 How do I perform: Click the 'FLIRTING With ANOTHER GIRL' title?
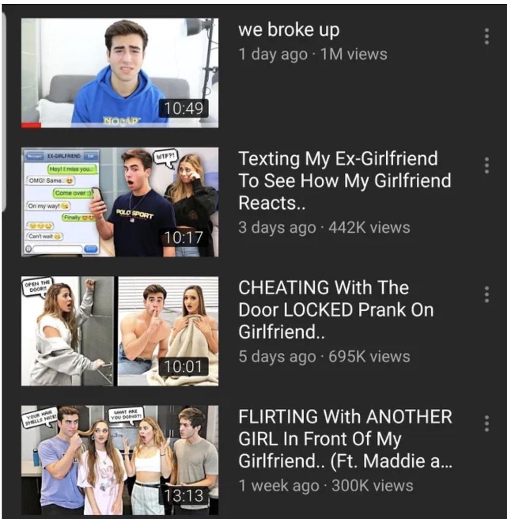tap(345, 439)
